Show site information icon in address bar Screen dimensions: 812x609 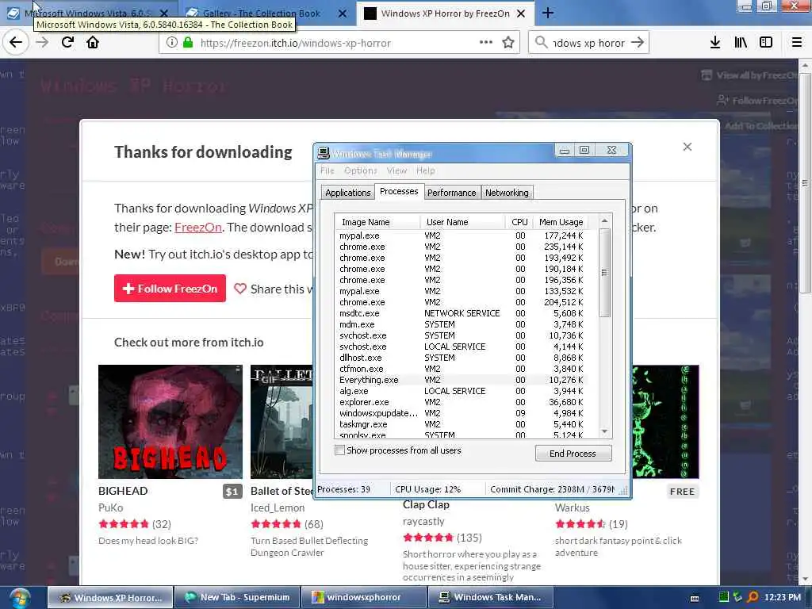pyautogui.click(x=172, y=43)
